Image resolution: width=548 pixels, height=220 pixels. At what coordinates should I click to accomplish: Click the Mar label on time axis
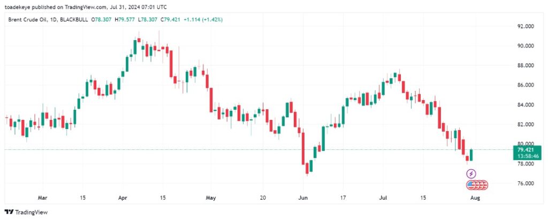pyautogui.click(x=43, y=197)
